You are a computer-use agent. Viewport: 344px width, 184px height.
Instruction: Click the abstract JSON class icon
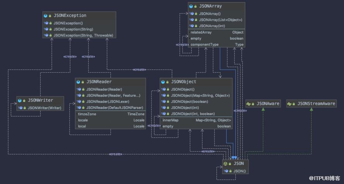click(x=225, y=164)
